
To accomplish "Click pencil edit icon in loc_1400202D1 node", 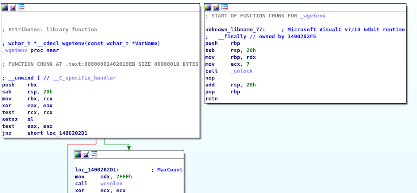I will tap(86, 154).
